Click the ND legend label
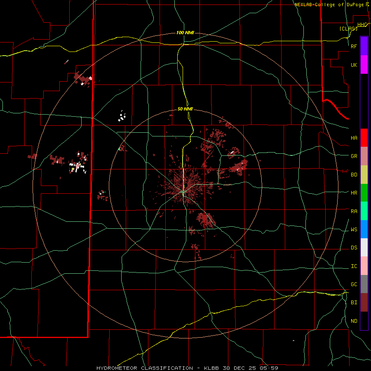Screen dimensions: 371x371 click(x=354, y=321)
